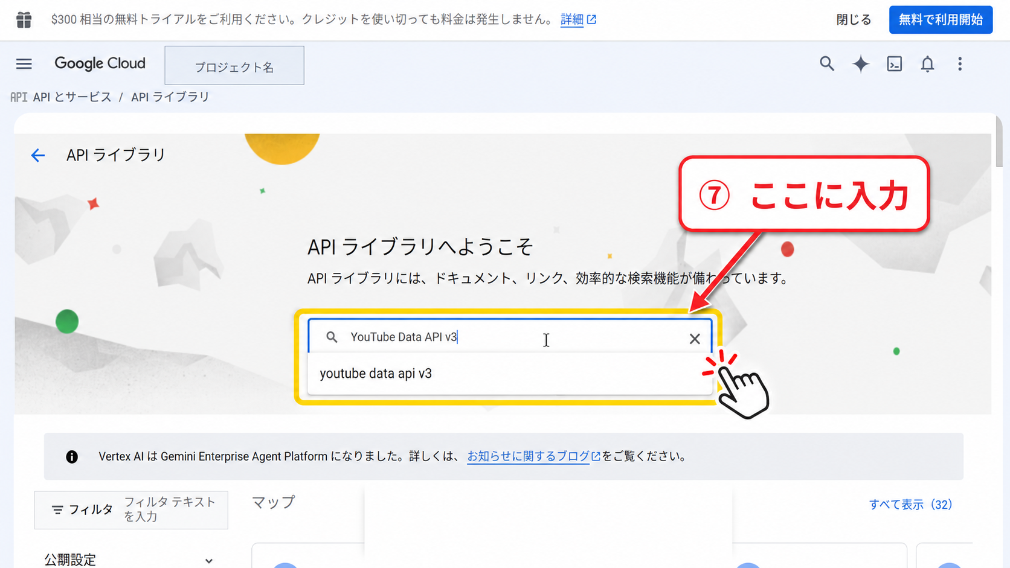Click the 無料で利用開始 button
This screenshot has width=1010, height=568.
941,20
